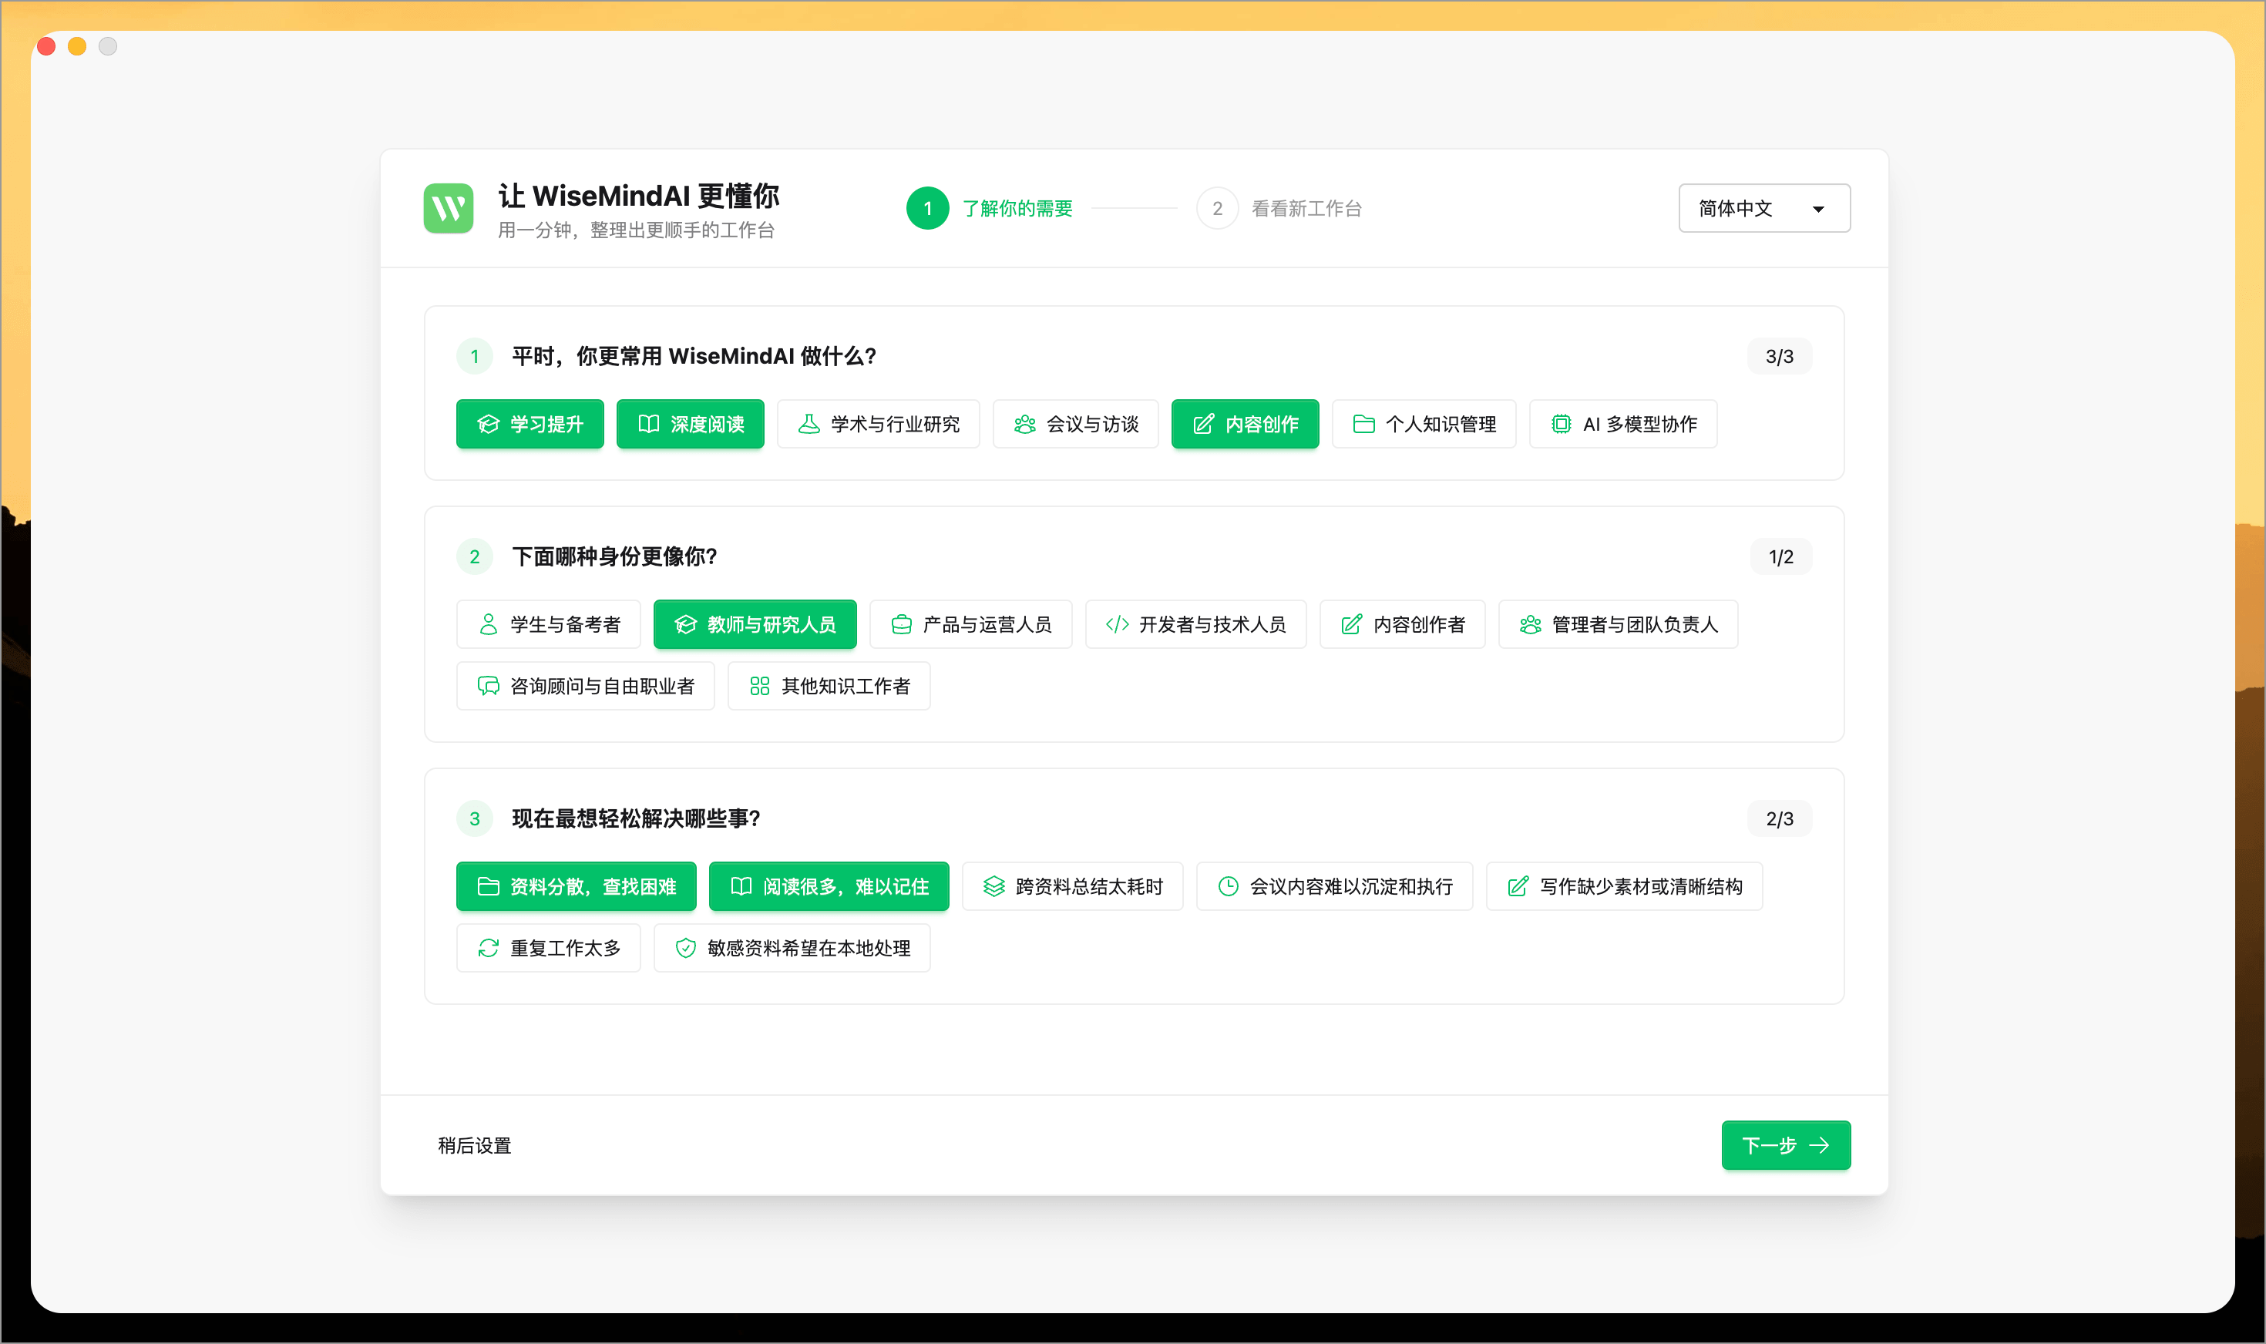The width and height of the screenshot is (2266, 1344).
Task: Choose the 管理者与团队负责人 identity chip
Action: click(x=1619, y=624)
